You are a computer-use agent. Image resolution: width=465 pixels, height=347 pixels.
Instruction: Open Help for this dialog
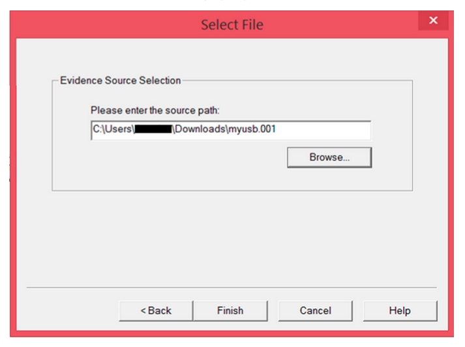coord(400,311)
